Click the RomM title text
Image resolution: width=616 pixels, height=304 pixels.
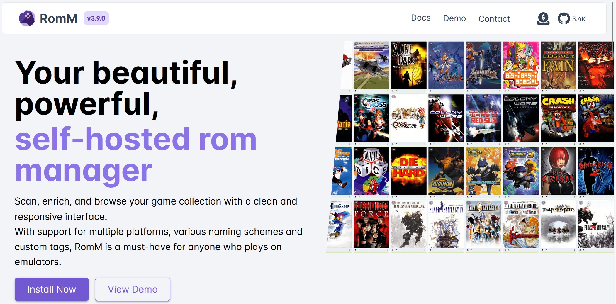coord(58,18)
